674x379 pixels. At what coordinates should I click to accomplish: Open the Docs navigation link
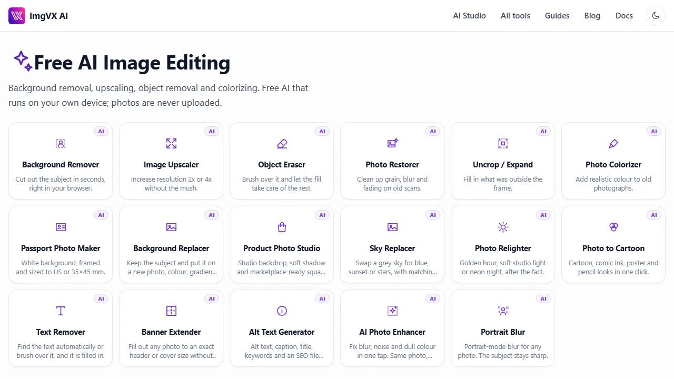624,16
